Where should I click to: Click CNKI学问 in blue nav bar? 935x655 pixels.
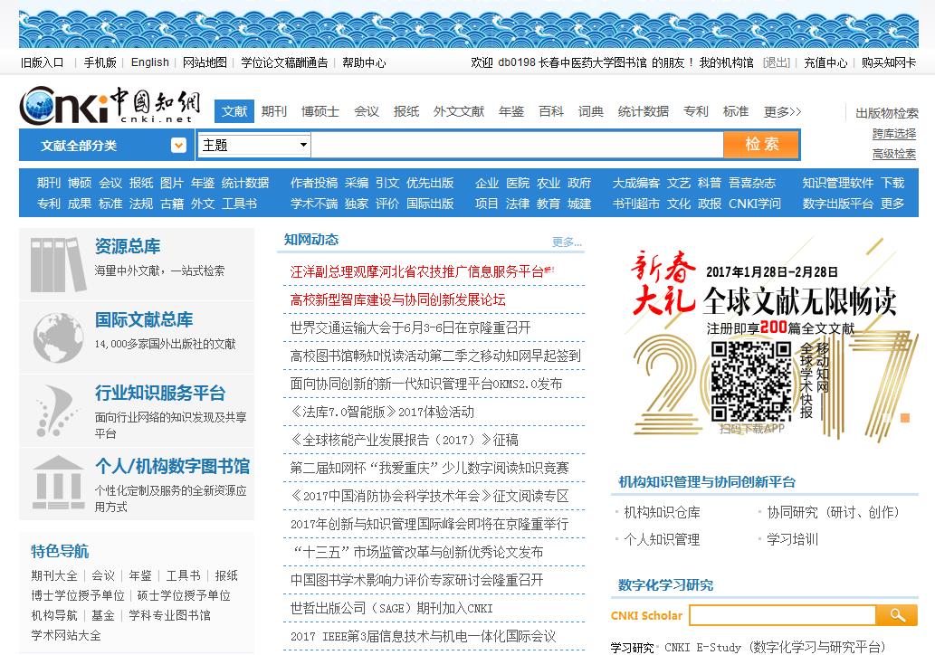[x=754, y=204]
